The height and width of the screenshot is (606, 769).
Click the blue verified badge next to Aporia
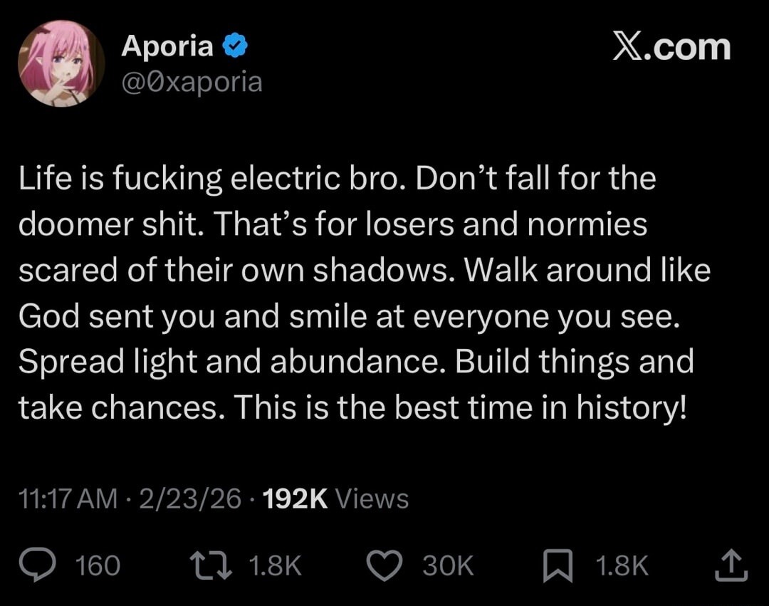click(235, 44)
